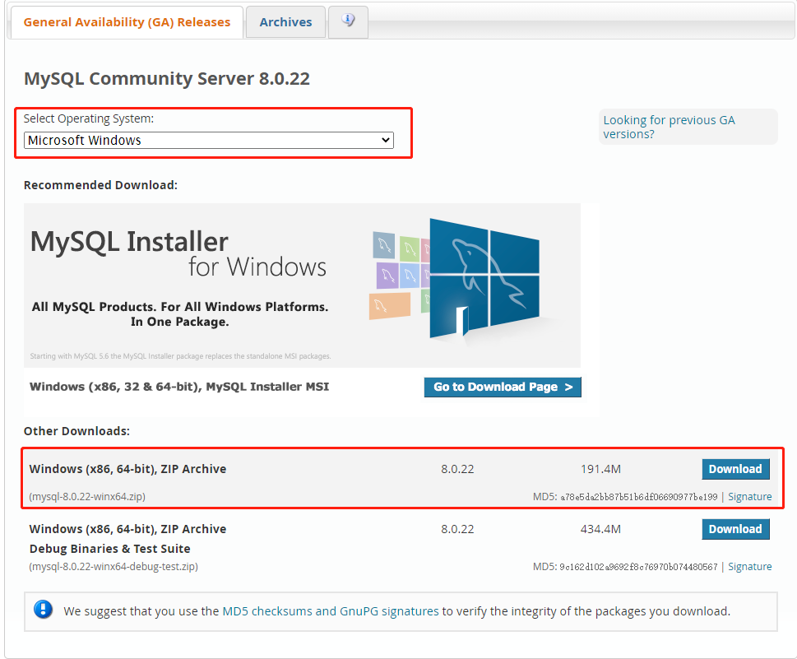The image size is (797, 659).
Task: Click the mysql-8.0.22-winx64-debug-test.zip file name
Action: point(114,567)
